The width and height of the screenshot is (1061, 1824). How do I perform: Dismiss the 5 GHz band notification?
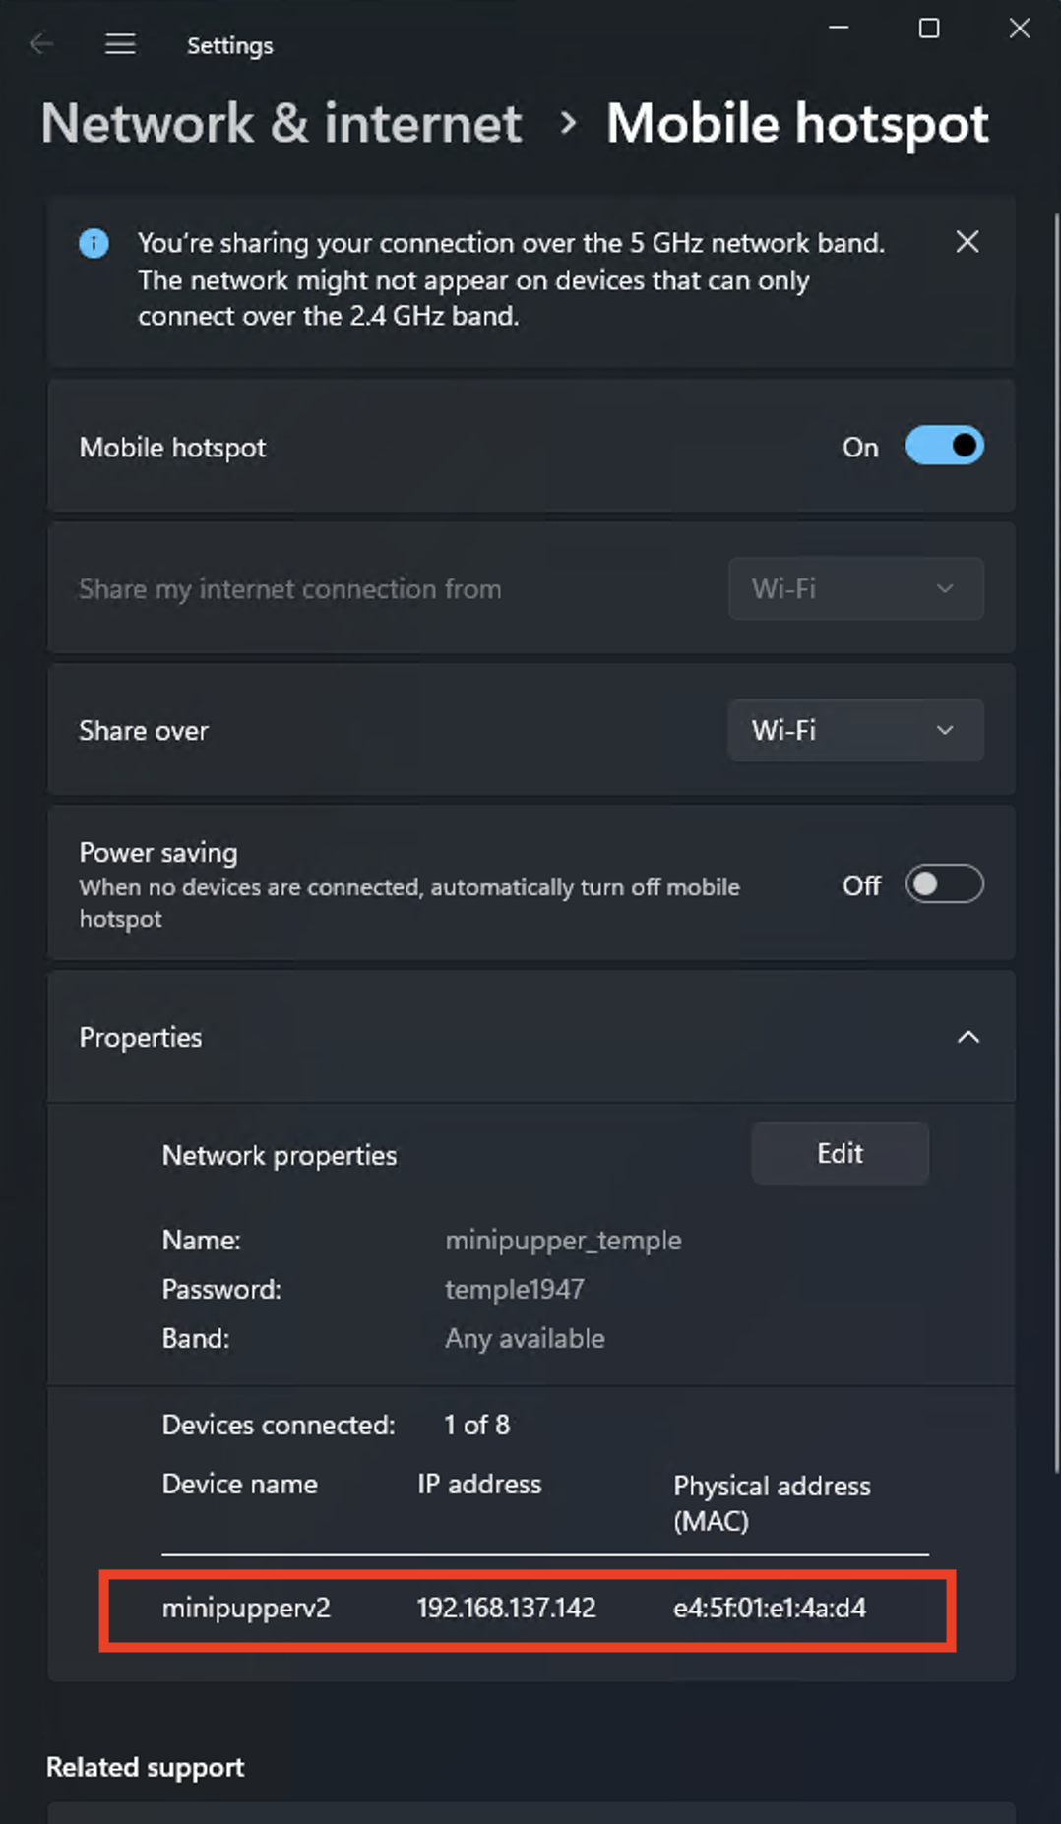(967, 242)
